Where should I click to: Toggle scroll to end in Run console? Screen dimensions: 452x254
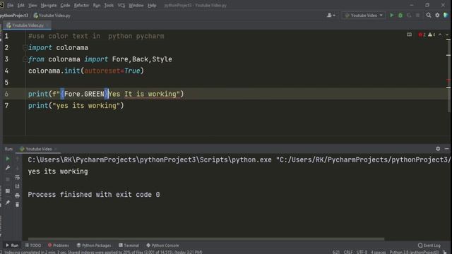coord(17,186)
